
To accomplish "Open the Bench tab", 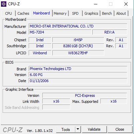I will pyautogui.click(x=107, y=13).
